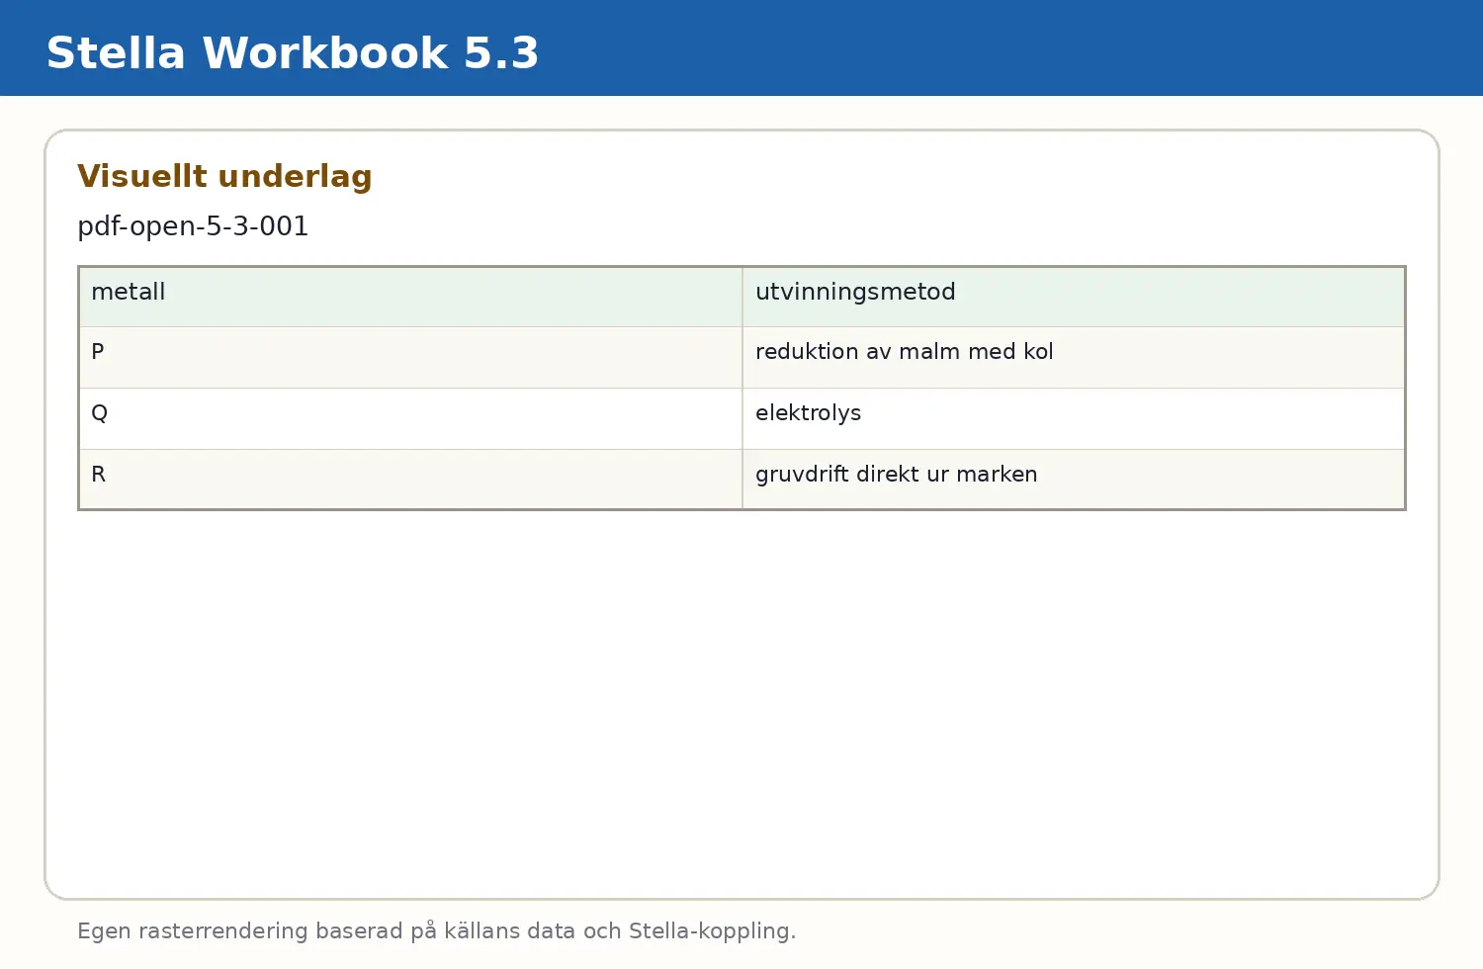The height and width of the screenshot is (969, 1483).
Task: Select the gruvdrift direkt ur marken cell
Action: (1074, 480)
